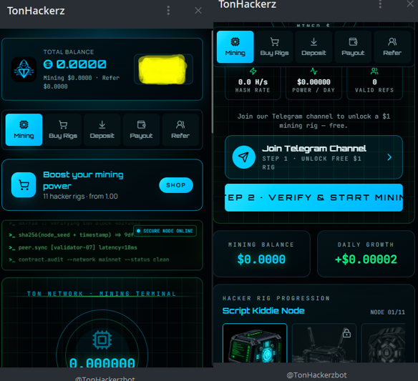The width and height of the screenshot is (418, 381).
Task: Click @TonHackerzbot label under right window
Action: [x=316, y=375]
